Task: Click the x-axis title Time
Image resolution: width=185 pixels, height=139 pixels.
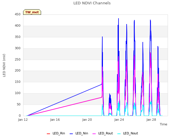Action: 164,124
